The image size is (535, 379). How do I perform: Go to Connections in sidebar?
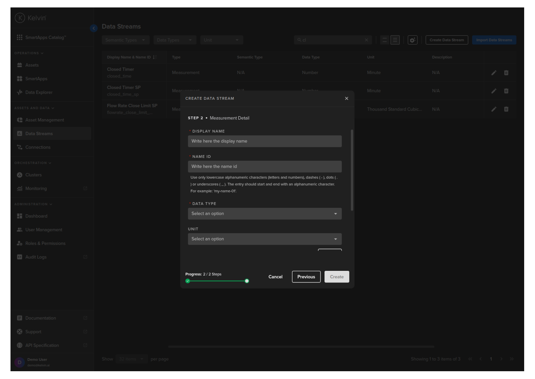38,147
